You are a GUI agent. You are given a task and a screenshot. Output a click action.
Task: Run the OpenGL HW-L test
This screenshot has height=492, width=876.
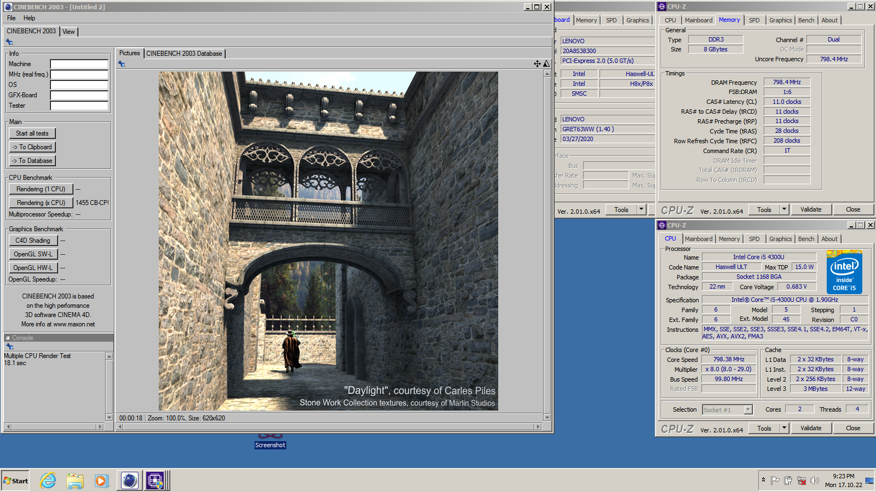(33, 268)
